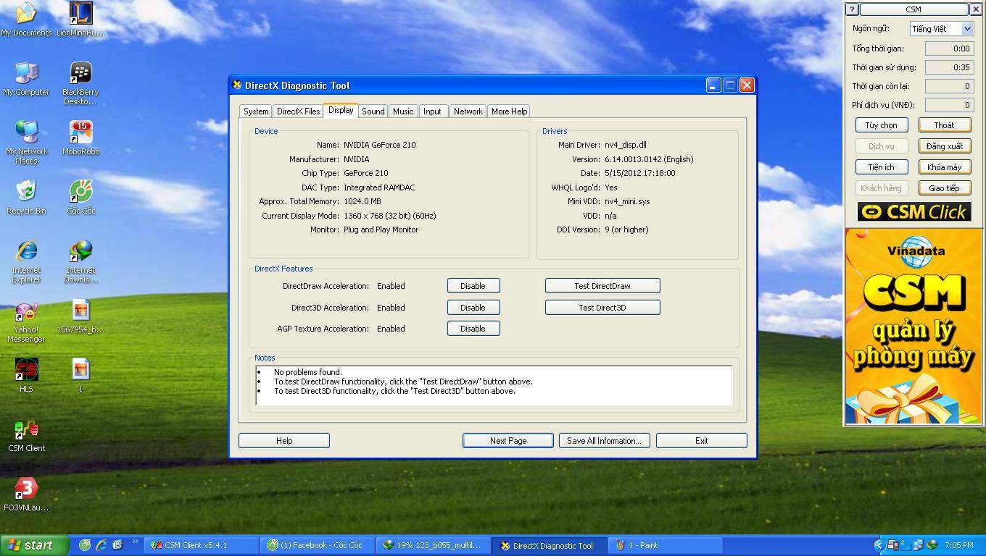The width and height of the screenshot is (986, 556).
Task: Open the BlackBerry Desktop shortcut
Action: click(x=80, y=74)
